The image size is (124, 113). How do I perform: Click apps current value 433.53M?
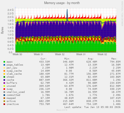44,62
